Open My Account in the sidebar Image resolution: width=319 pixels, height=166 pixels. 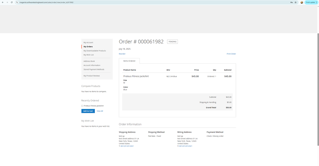click(88, 43)
